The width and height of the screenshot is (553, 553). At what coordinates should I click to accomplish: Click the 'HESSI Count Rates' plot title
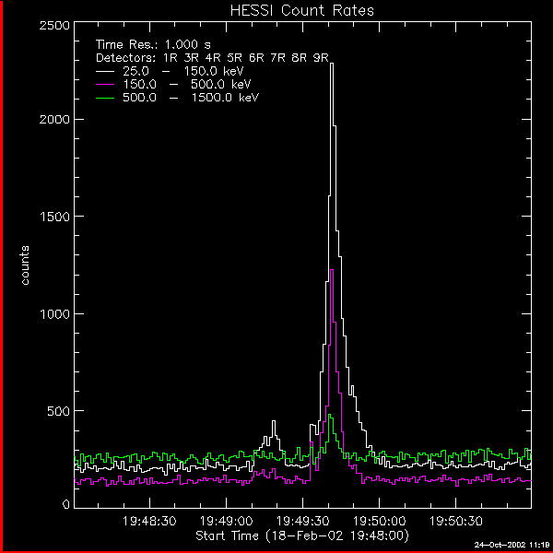pyautogui.click(x=302, y=10)
